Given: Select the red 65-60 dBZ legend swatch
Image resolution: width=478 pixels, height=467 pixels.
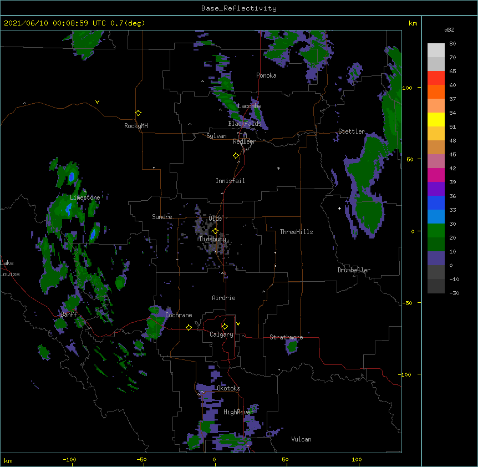Looking at the screenshot, I should (x=436, y=78).
